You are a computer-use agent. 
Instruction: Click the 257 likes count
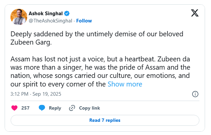click(26, 108)
